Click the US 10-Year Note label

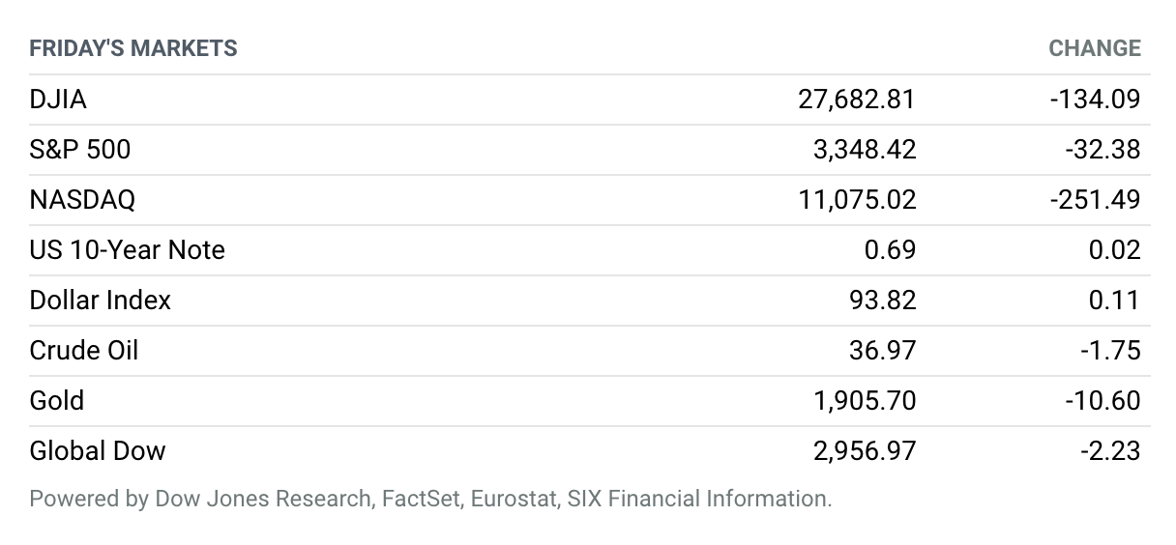click(127, 249)
